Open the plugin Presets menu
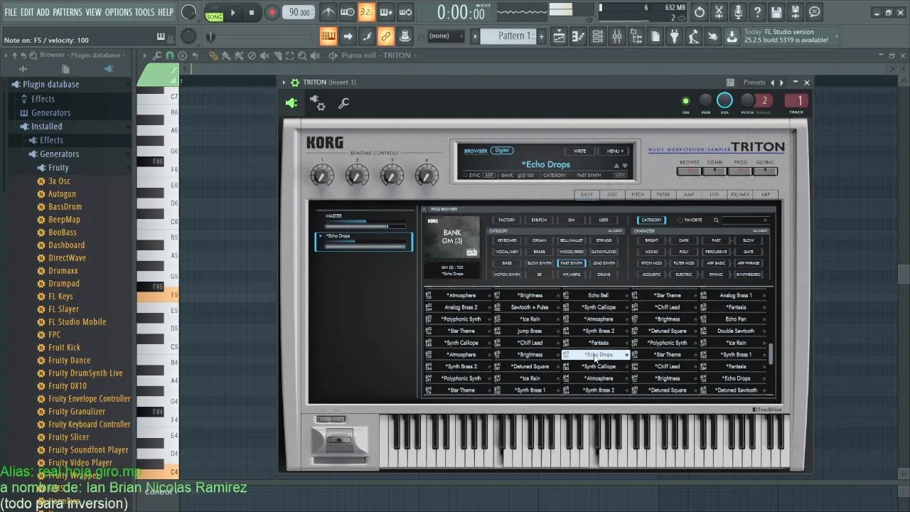 pyautogui.click(x=754, y=82)
